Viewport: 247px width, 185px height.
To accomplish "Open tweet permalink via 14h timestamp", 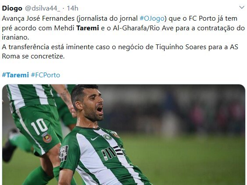I will (72, 8).
